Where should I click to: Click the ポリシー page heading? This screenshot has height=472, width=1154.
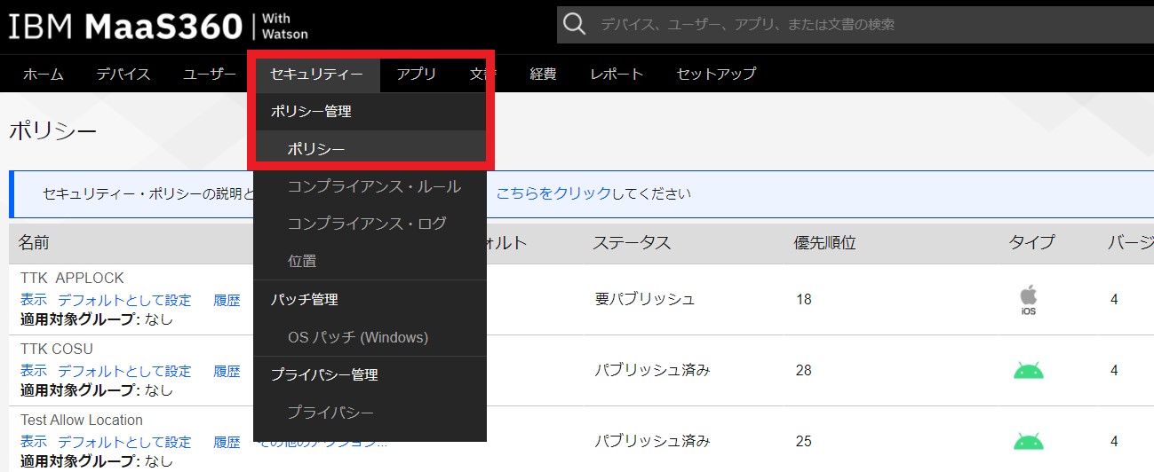pyautogui.click(x=52, y=132)
